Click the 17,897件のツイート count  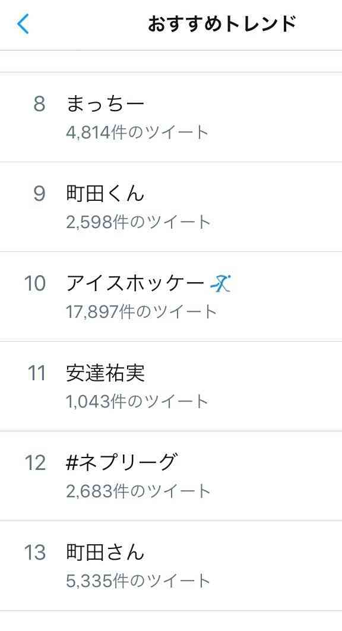(x=141, y=312)
